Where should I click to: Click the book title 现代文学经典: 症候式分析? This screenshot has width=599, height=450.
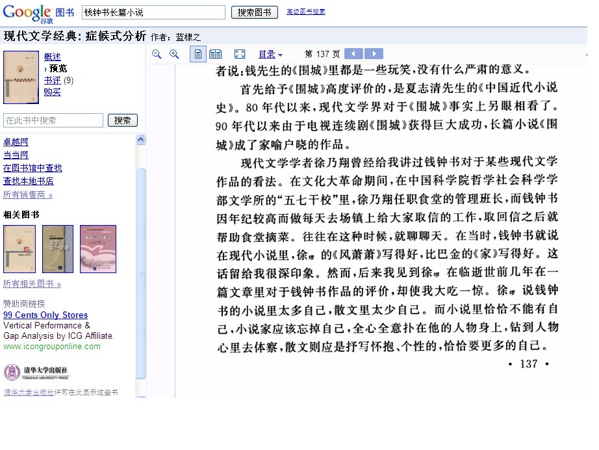click(75, 36)
